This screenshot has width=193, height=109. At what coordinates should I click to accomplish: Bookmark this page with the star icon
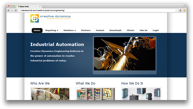[176, 10]
